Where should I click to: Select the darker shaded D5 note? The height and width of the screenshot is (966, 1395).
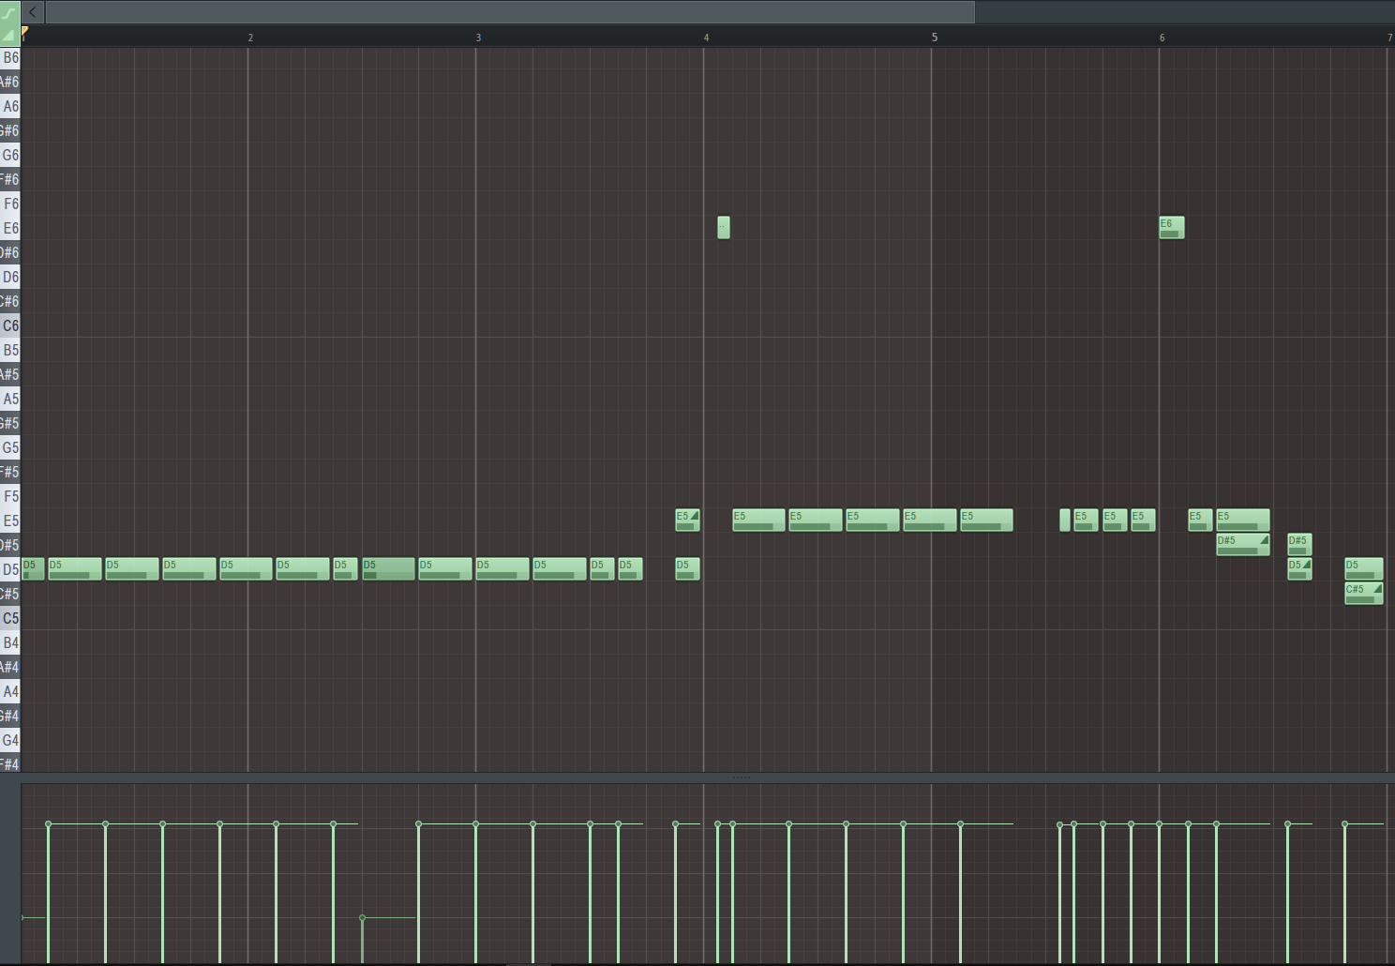pos(388,569)
